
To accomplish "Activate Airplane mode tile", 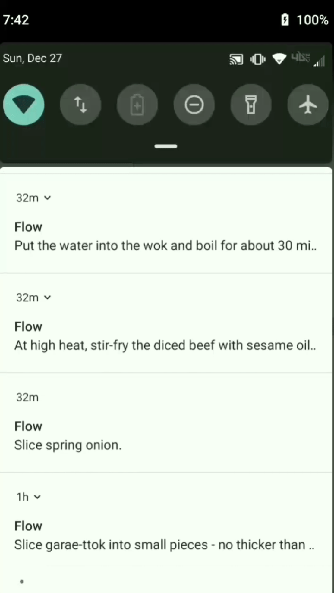I will [308, 105].
